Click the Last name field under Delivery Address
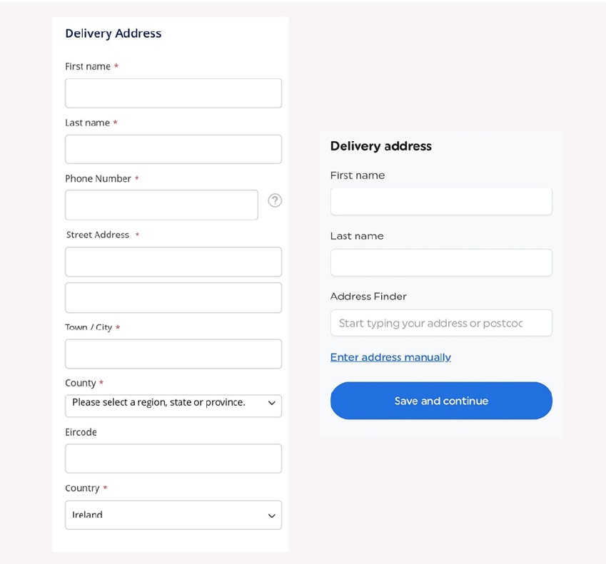Viewport: 606px width, 564px height. pyautogui.click(x=173, y=149)
